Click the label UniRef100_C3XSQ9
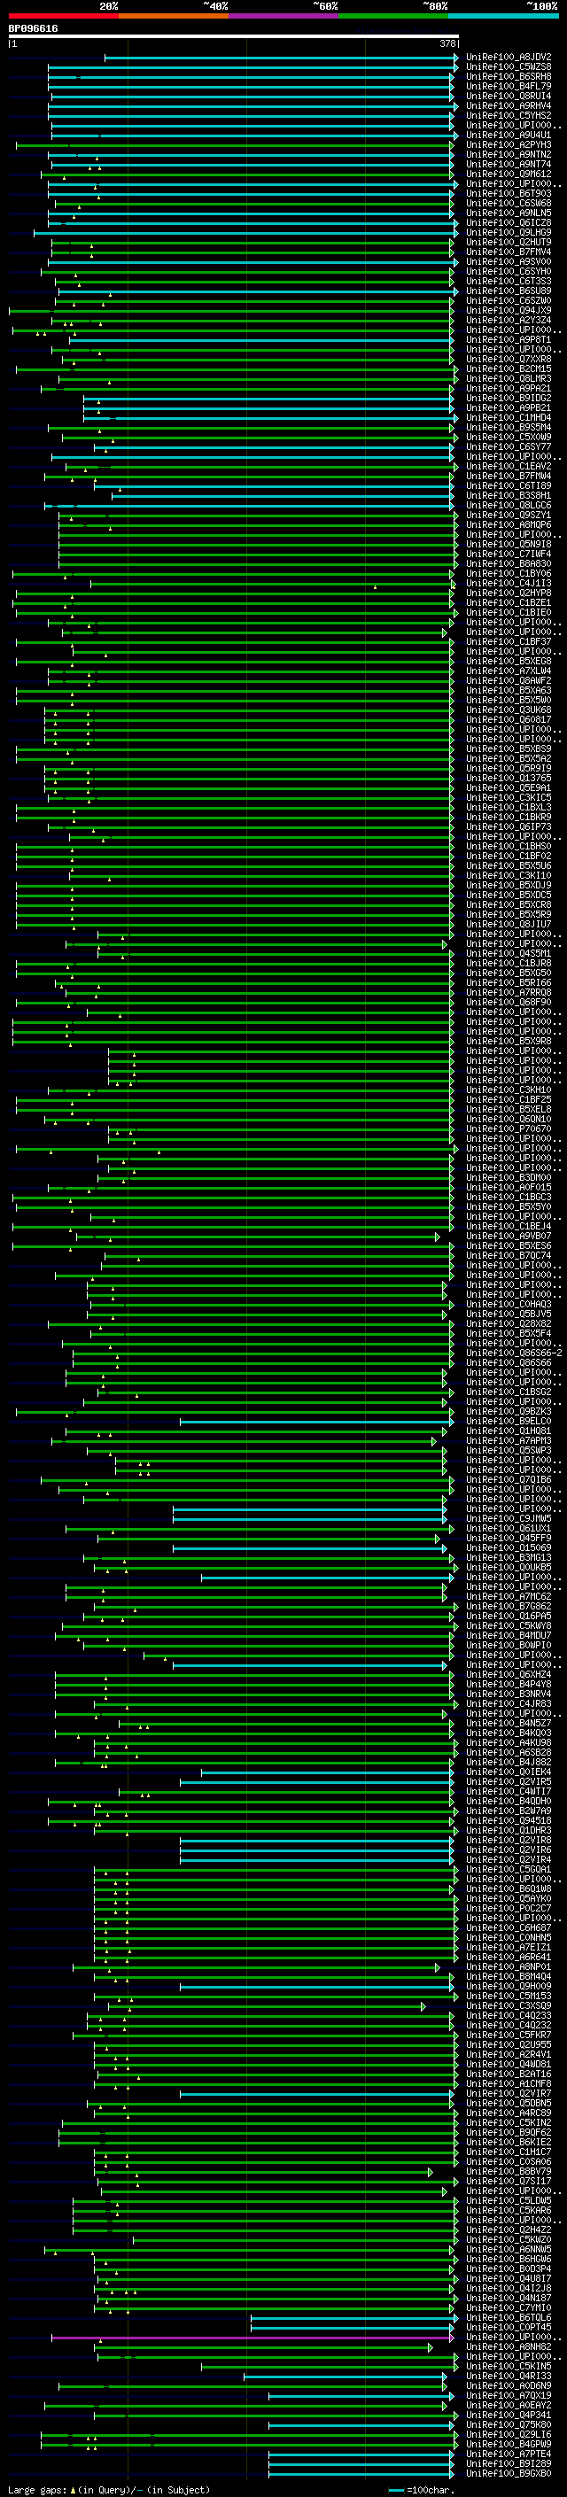The width and height of the screenshot is (567, 2497). (x=509, y=2005)
